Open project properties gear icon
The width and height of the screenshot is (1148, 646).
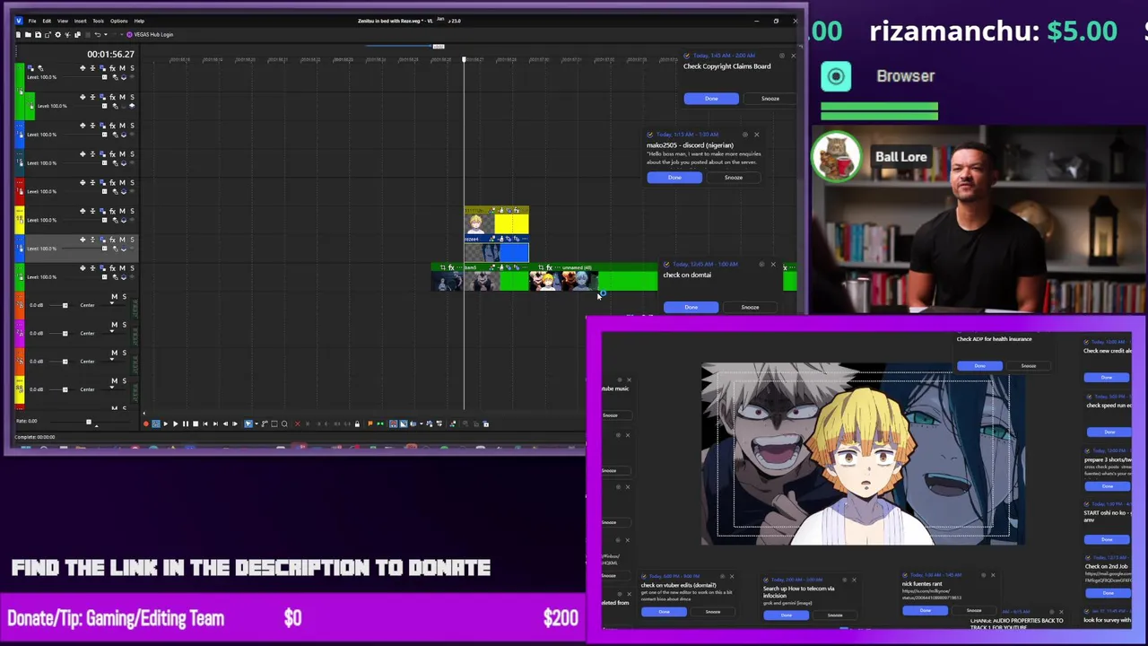click(57, 34)
